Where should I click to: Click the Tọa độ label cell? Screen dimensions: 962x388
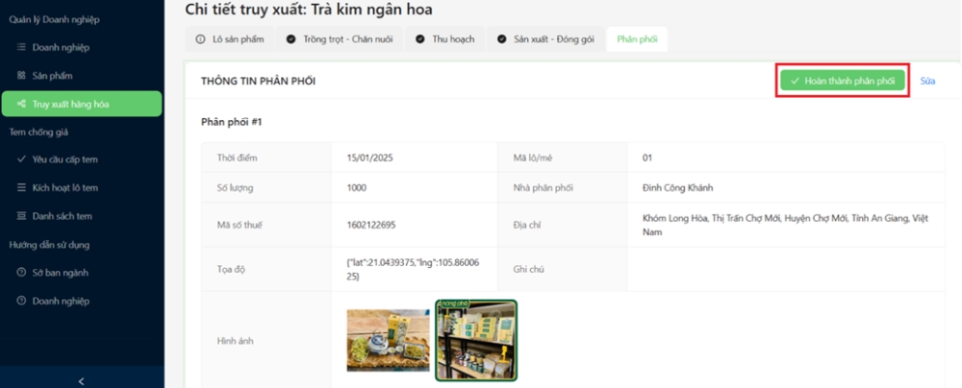pos(266,269)
